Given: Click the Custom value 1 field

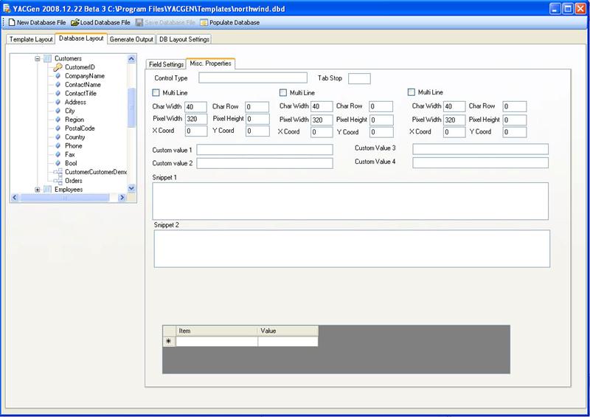Looking at the screenshot, I should click(x=265, y=150).
